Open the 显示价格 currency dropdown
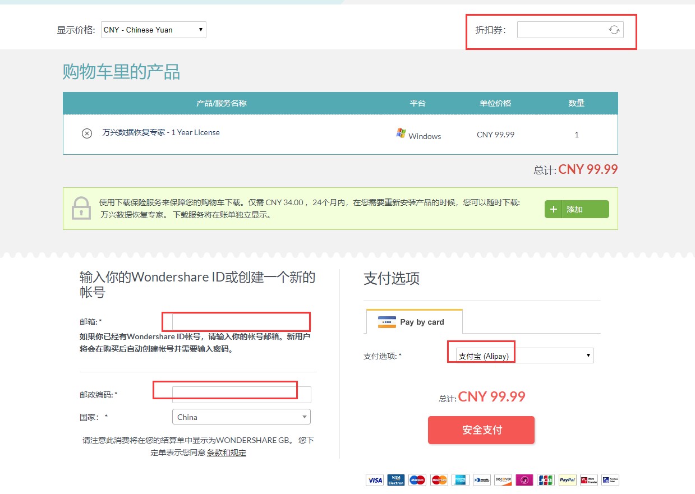 (154, 30)
